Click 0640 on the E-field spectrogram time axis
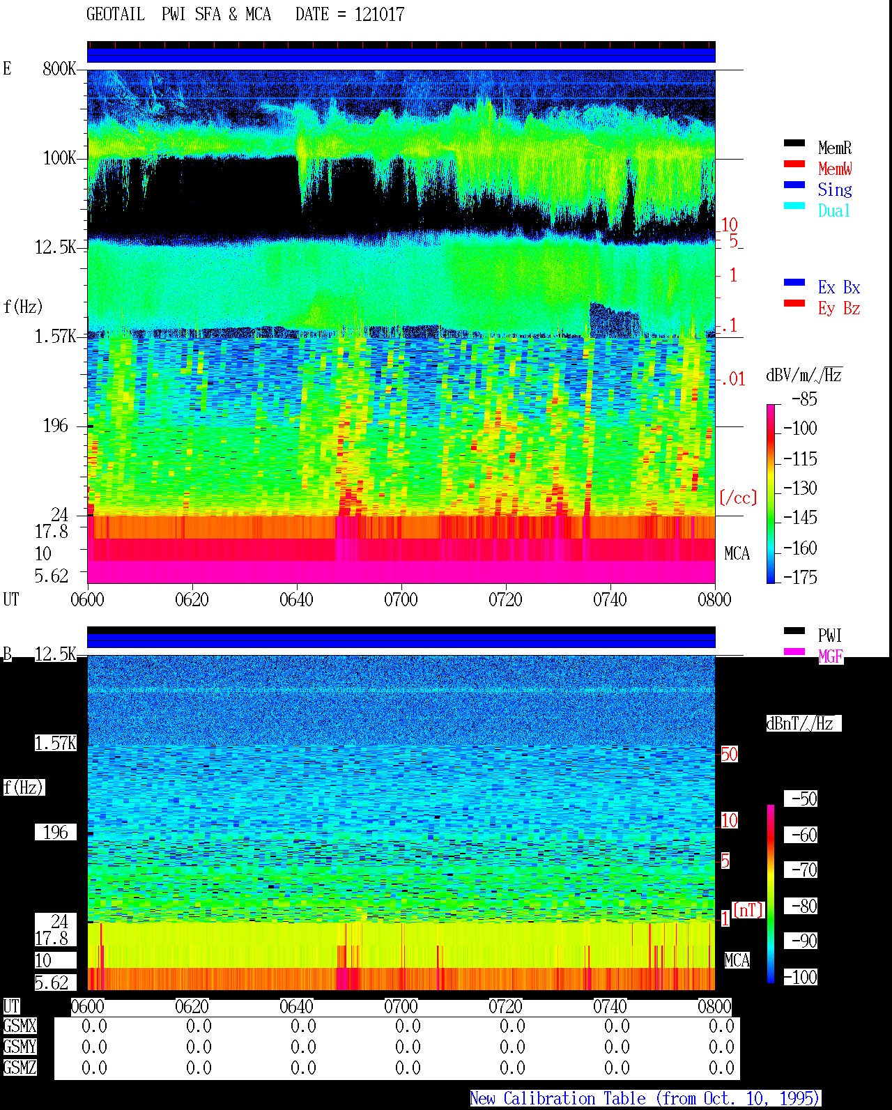The image size is (892, 1110). 296,599
